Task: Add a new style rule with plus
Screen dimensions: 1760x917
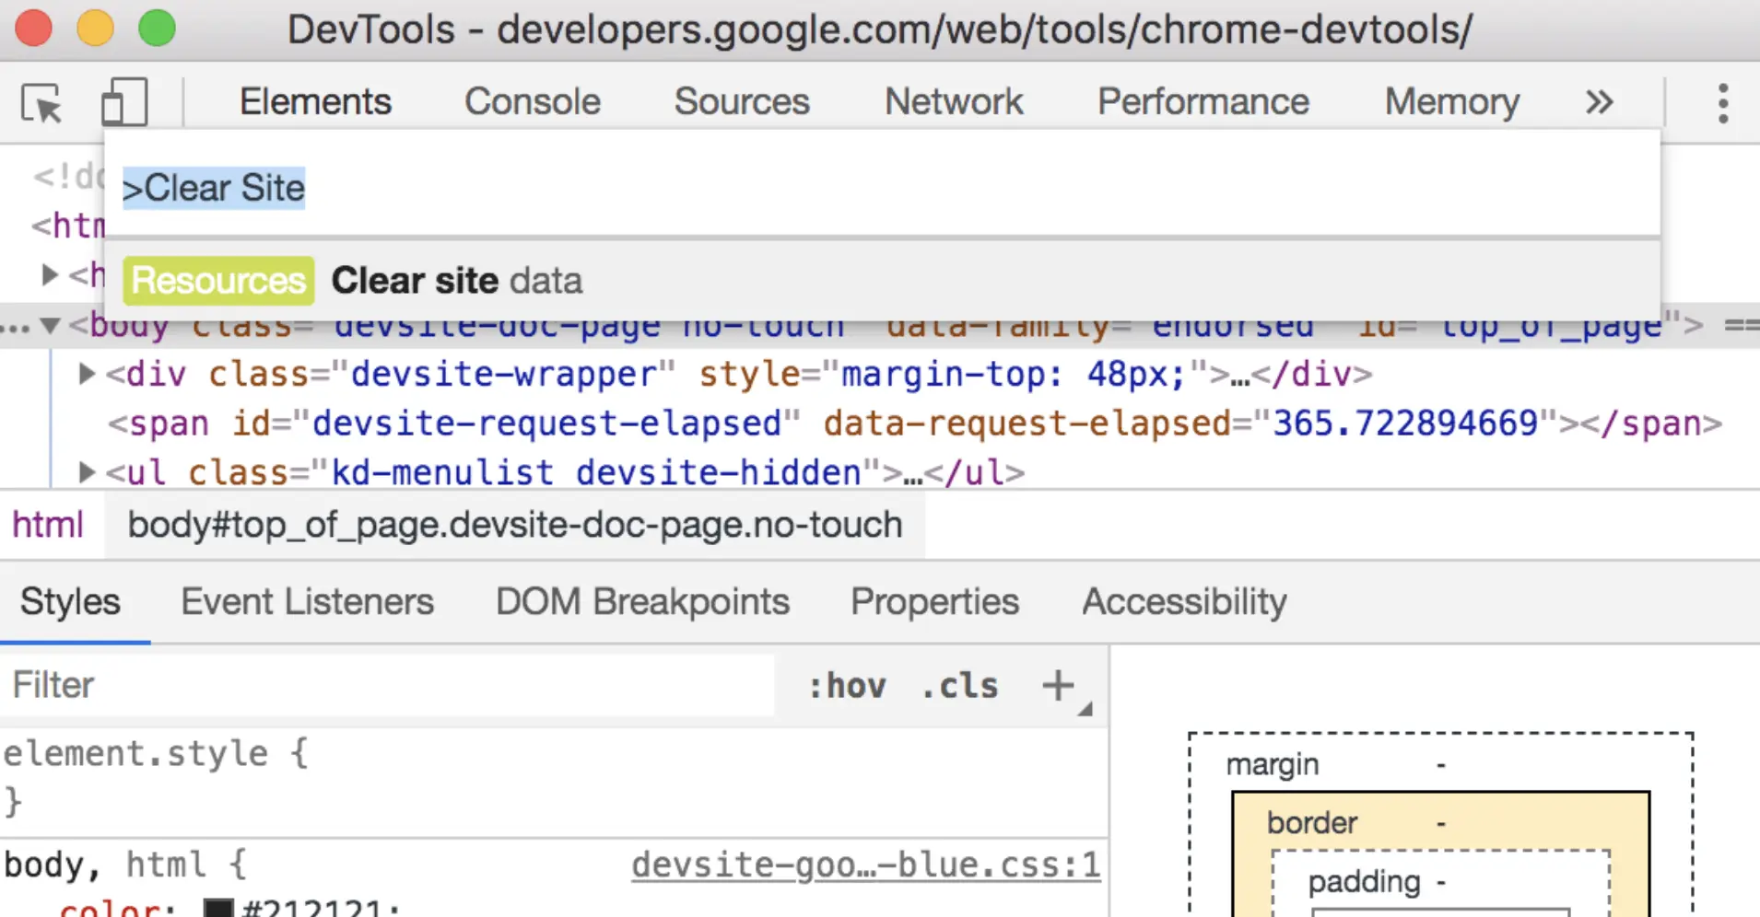Action: tap(1058, 685)
